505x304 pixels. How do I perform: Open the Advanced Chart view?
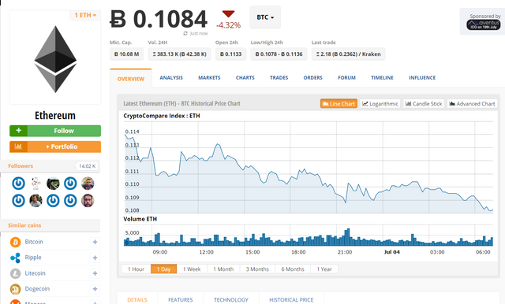[x=472, y=103]
